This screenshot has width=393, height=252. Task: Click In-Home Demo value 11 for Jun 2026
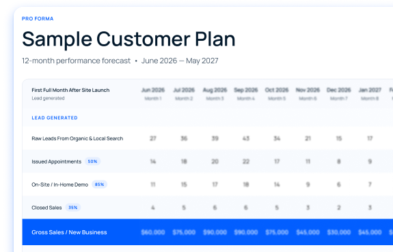tap(153, 185)
